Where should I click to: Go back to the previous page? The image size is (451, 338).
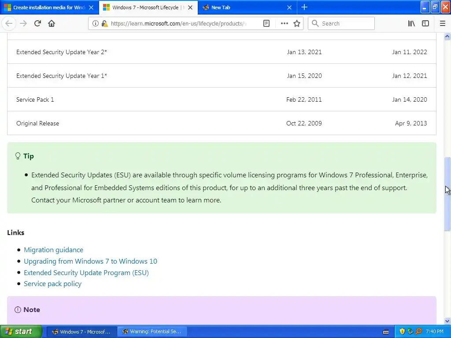(9, 24)
